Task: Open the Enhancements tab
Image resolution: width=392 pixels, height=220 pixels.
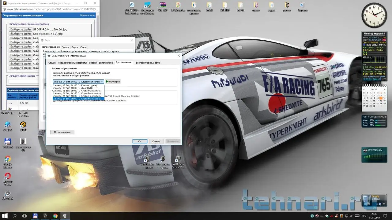Action: 106,63
